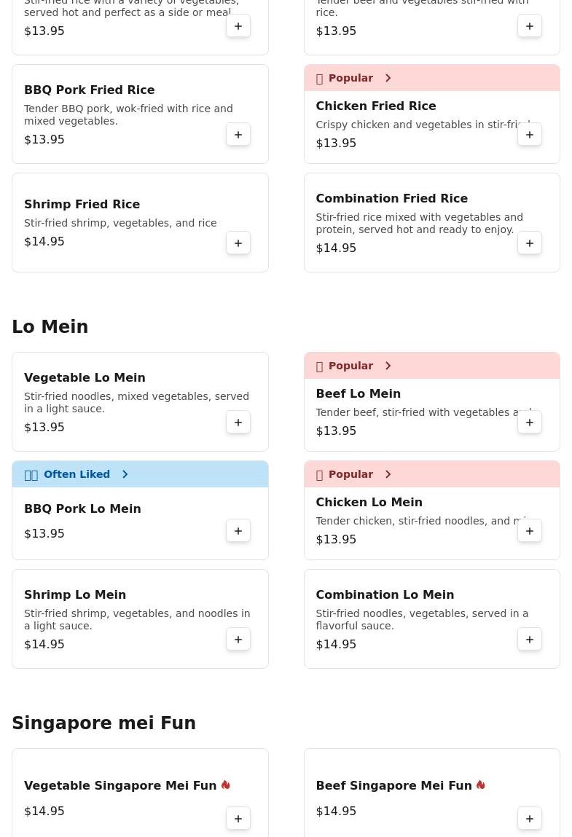The image size is (572, 837).
Task: Add Combination Fried Rice to order
Action: pos(530,243)
